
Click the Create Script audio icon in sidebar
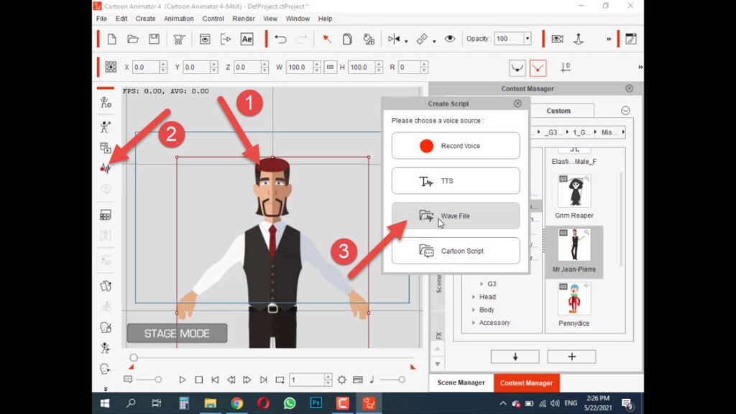pyautogui.click(x=105, y=168)
